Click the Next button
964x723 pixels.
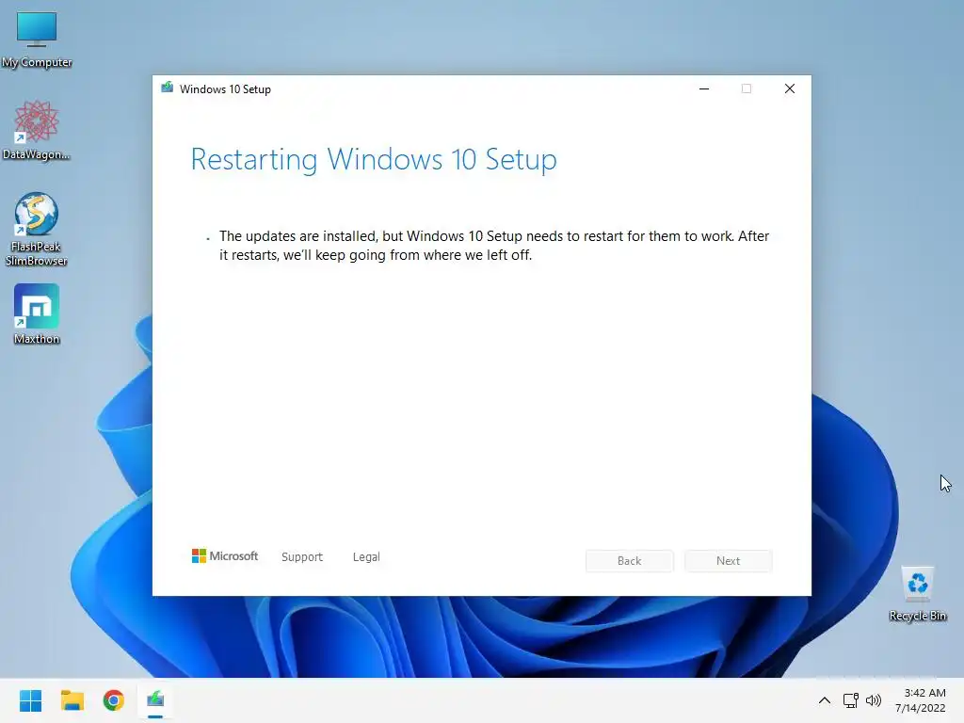[x=728, y=561]
